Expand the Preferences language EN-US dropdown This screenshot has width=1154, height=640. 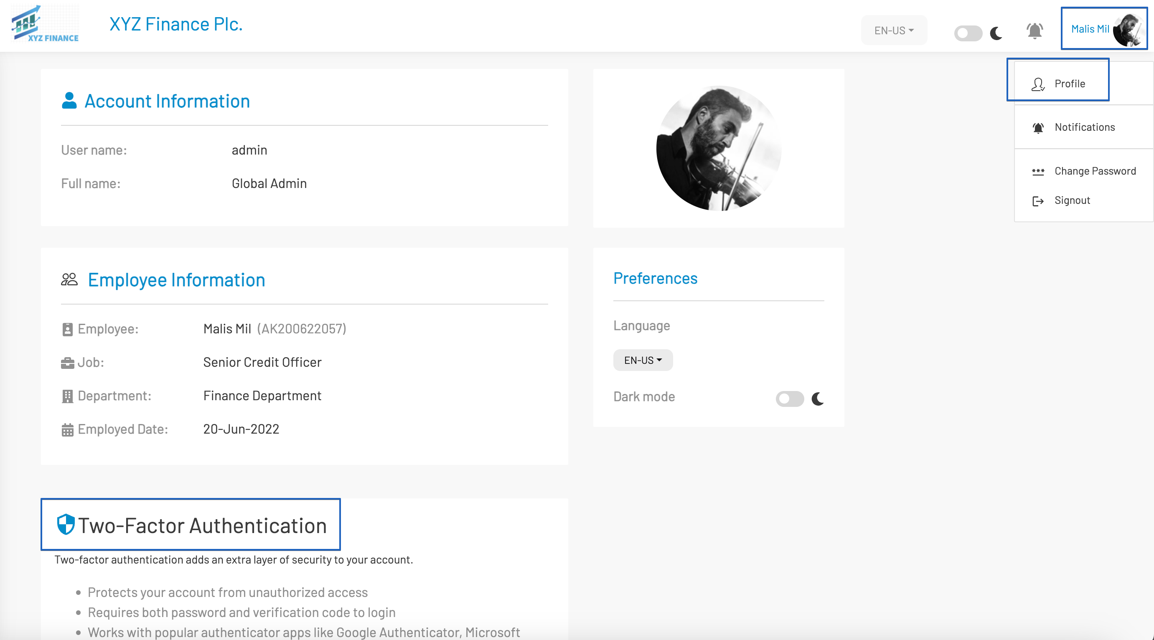(643, 360)
